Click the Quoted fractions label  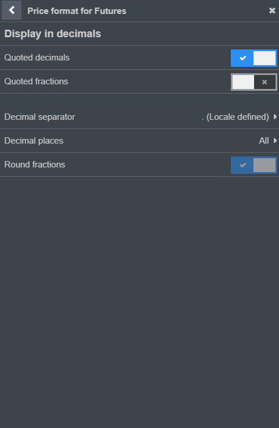[36, 81]
